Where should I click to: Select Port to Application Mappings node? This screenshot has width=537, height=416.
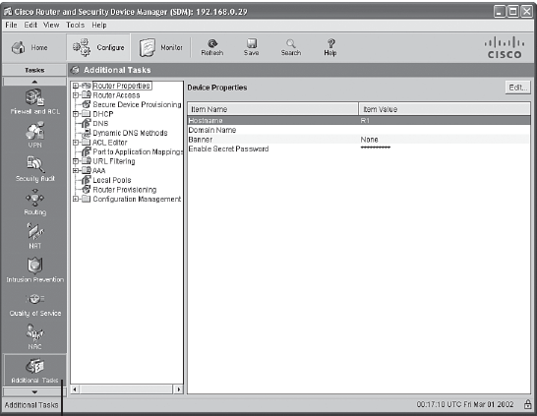[x=138, y=151]
